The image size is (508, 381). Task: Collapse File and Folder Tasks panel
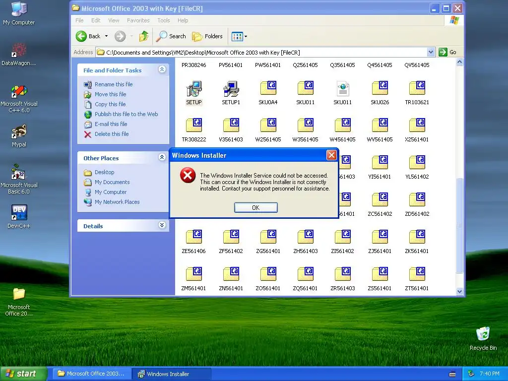(x=162, y=69)
